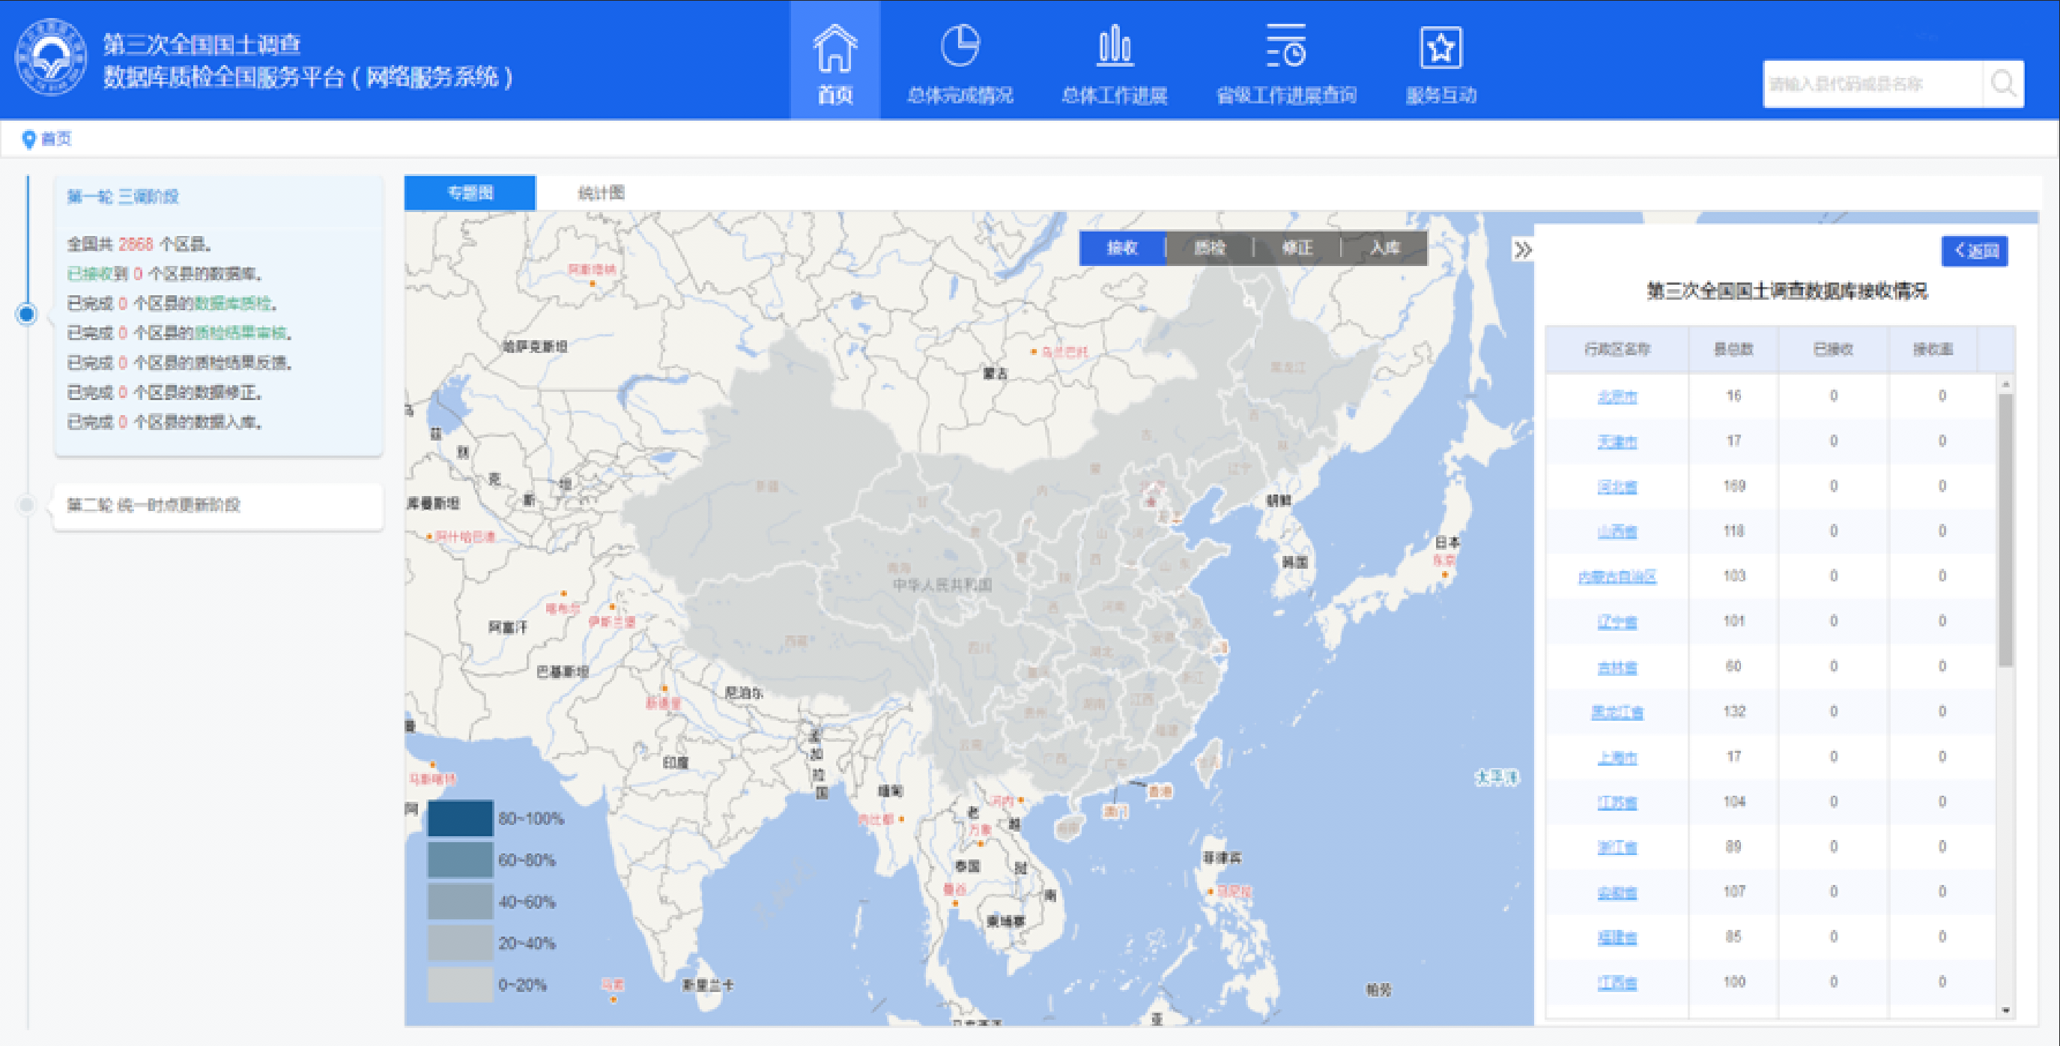Click county count 169 for 河北省
Viewport: 2060px width, 1046px height.
click(1733, 486)
